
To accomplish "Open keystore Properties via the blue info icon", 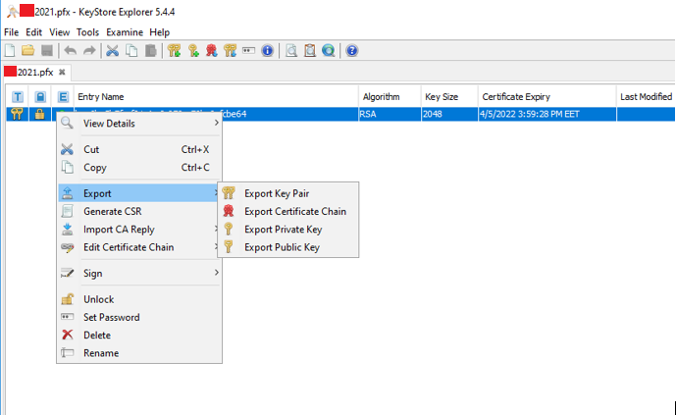I will coord(267,50).
